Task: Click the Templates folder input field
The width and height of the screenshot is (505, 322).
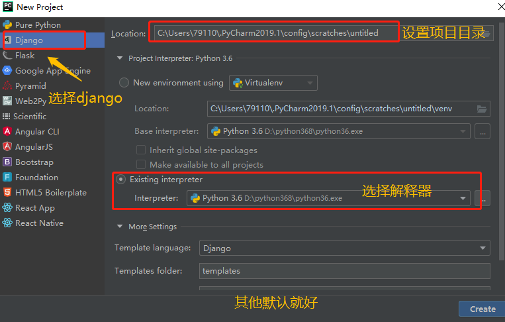Action: 345,271
